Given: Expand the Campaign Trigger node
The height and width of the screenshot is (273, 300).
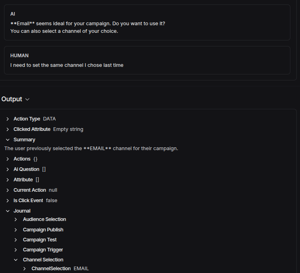Looking at the screenshot, I should [x=16, y=250].
